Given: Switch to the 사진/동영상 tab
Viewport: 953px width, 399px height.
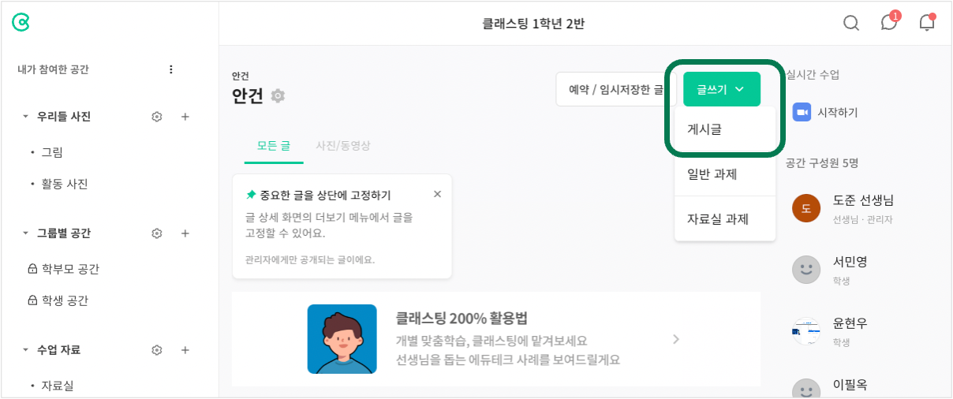Looking at the screenshot, I should [x=343, y=146].
